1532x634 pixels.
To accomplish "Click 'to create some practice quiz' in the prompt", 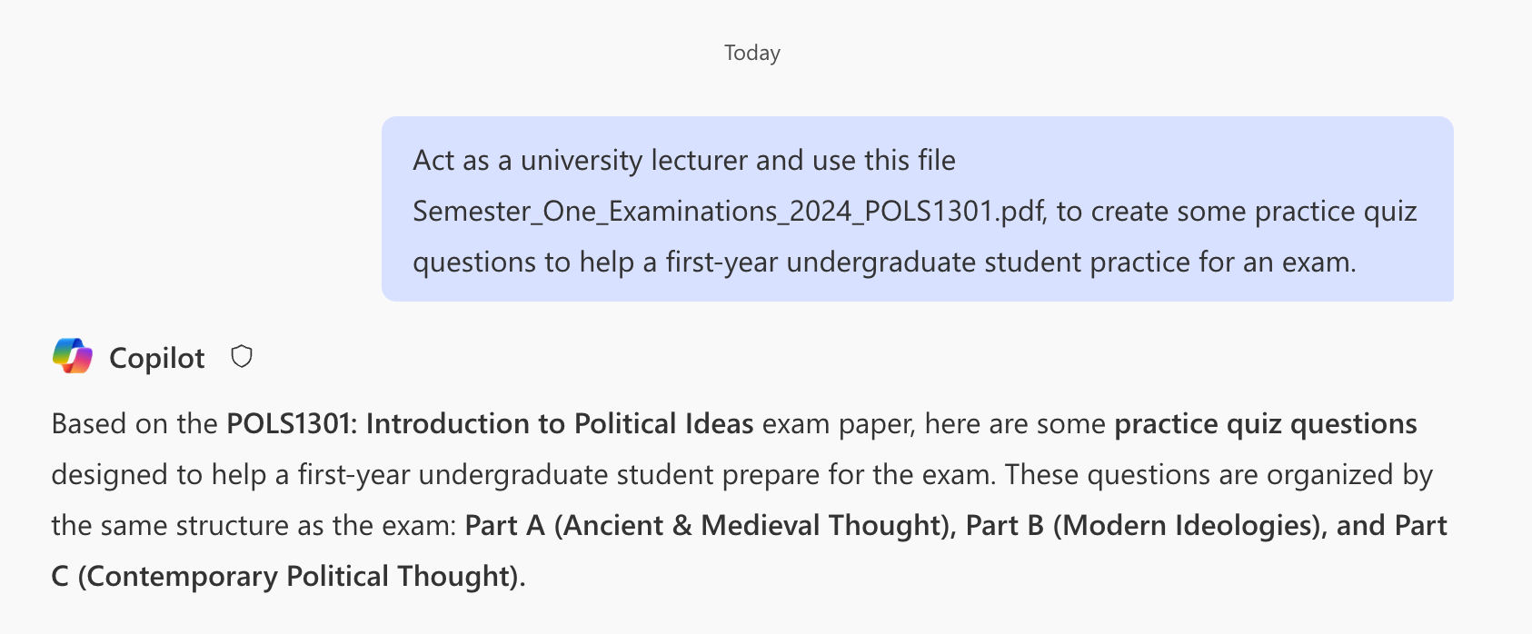I will [x=1237, y=212].
